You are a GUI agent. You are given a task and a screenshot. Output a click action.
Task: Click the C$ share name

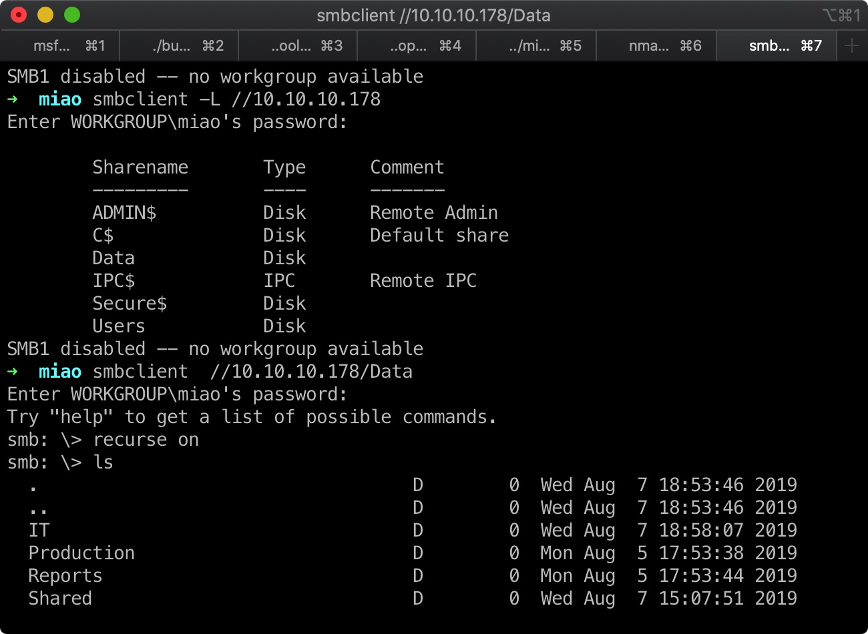click(103, 236)
